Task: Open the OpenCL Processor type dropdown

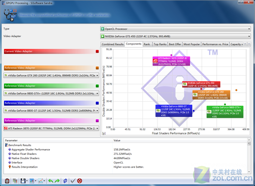Action: pyautogui.click(x=175, y=29)
